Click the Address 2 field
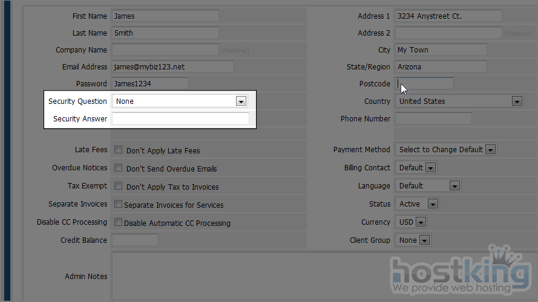The width and height of the screenshot is (538, 302). 448,33
